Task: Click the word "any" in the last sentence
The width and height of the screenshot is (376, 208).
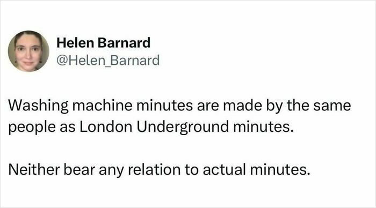Action: tap(111, 170)
